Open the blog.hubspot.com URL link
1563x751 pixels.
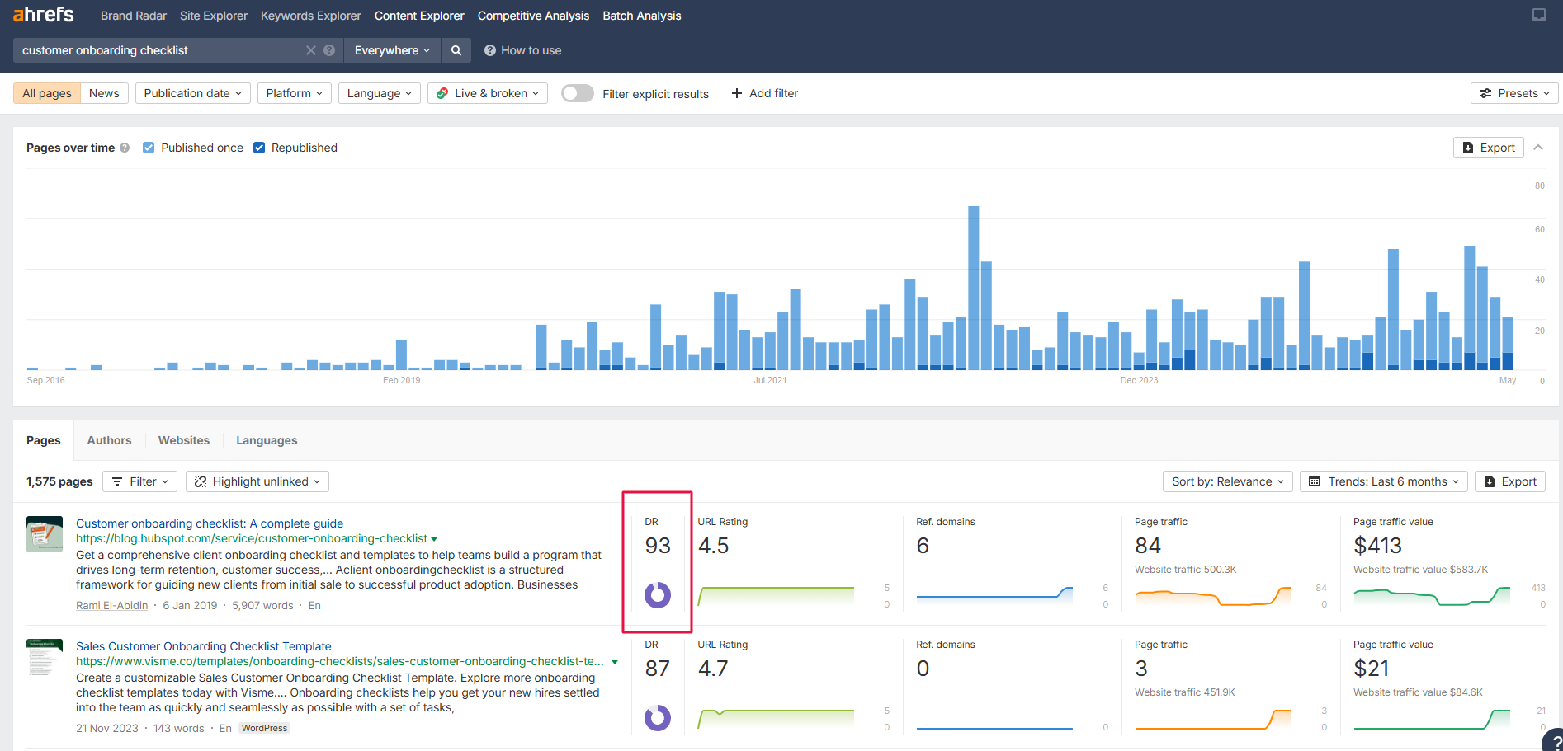(252, 538)
